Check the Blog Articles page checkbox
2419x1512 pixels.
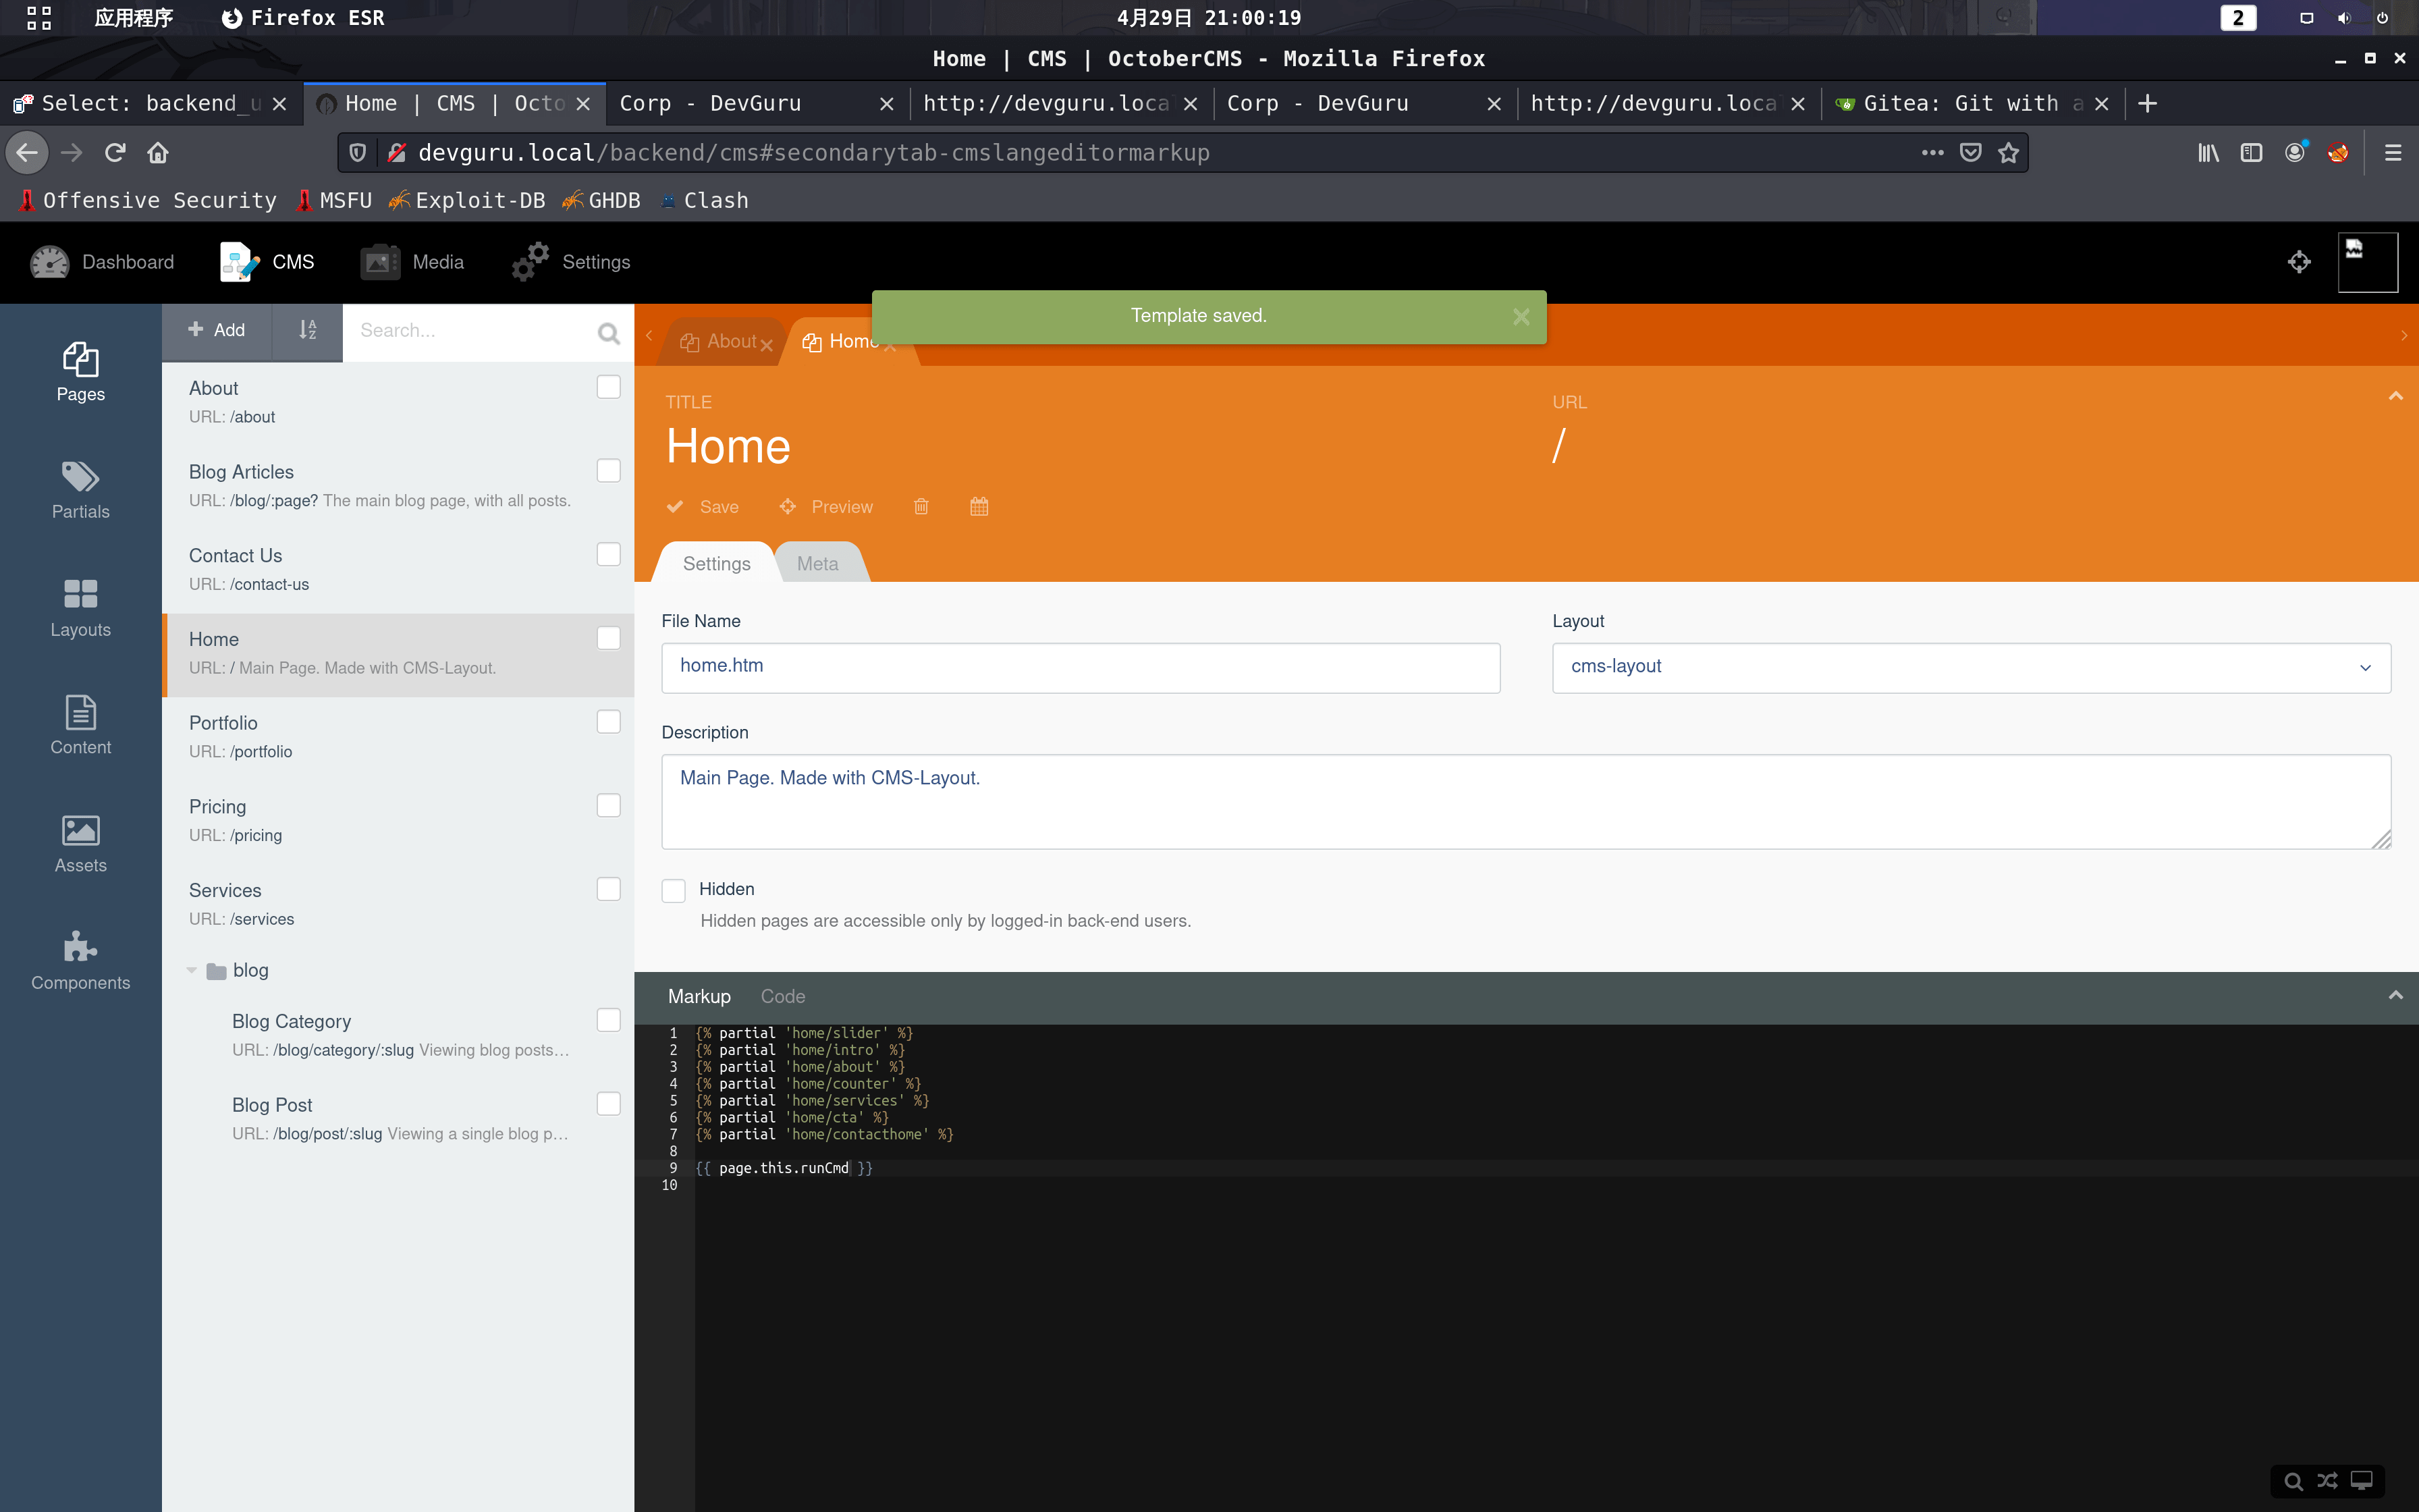(609, 471)
